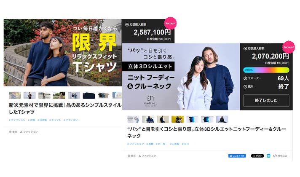
Task: Select the #パーカー tag under the hoodie project
Action: [x=162, y=144]
